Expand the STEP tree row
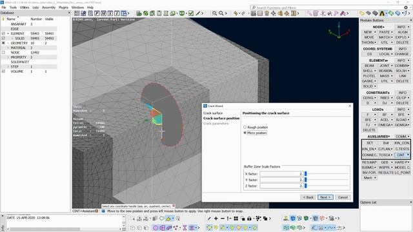Viewport: 413px width, 232px height. click(x=8, y=67)
